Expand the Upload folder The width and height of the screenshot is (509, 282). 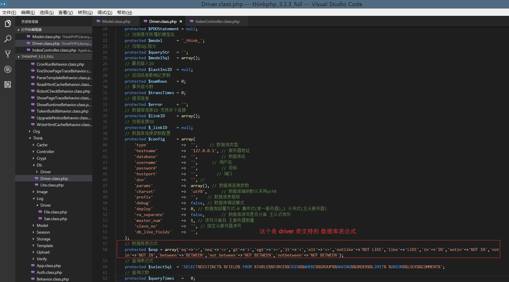pyautogui.click(x=43, y=252)
